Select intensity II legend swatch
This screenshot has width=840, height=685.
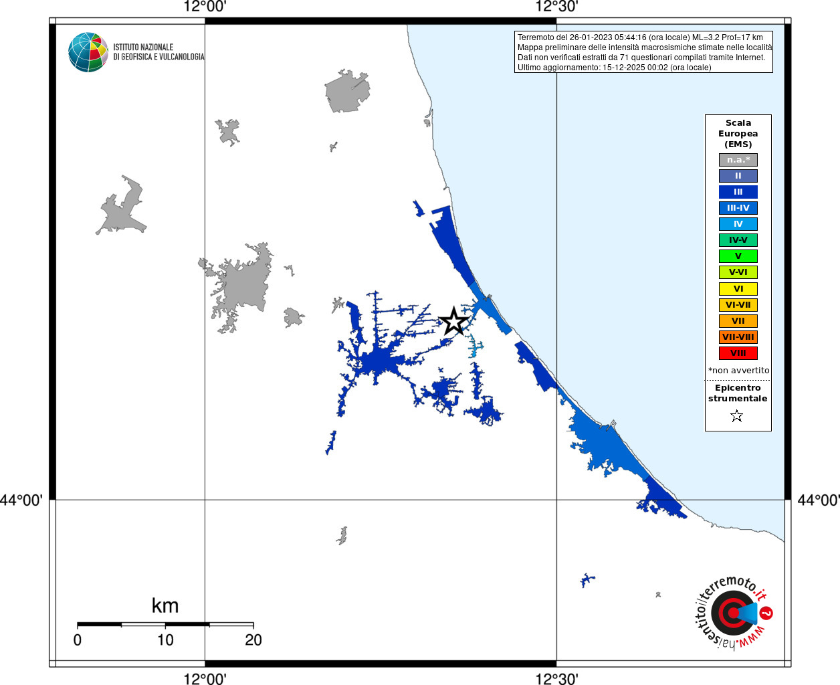(738, 176)
